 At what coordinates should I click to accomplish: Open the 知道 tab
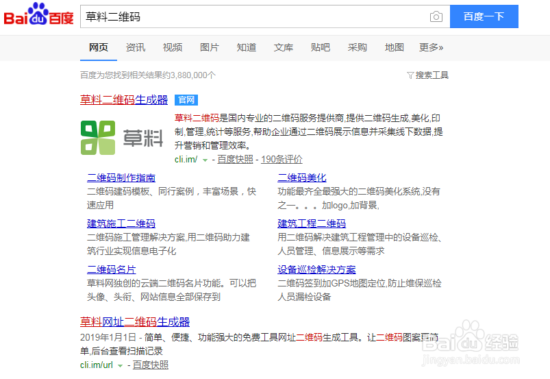tap(247, 47)
